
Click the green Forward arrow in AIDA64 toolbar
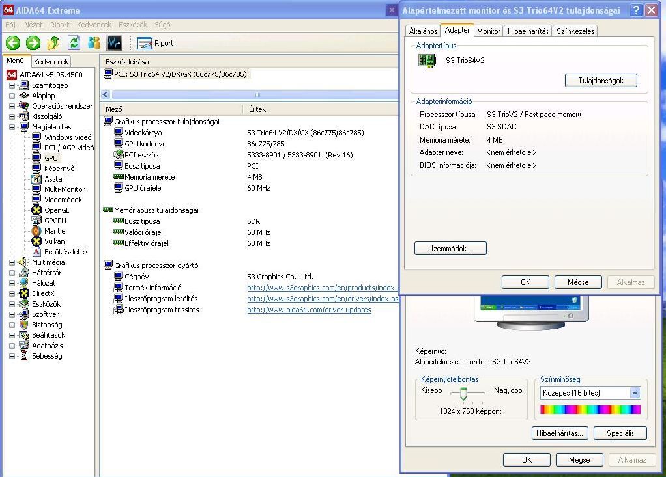33,43
